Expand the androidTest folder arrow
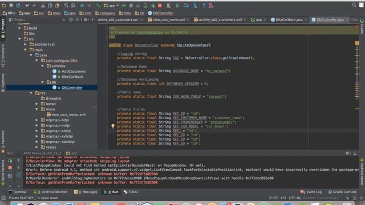The width and height of the screenshot is (365, 205). click(25, 44)
